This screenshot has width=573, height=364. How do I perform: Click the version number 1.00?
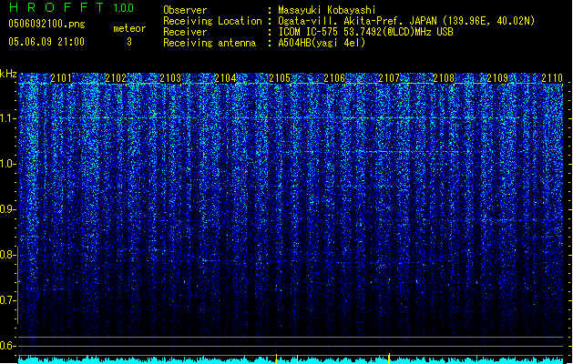pyautogui.click(x=124, y=8)
